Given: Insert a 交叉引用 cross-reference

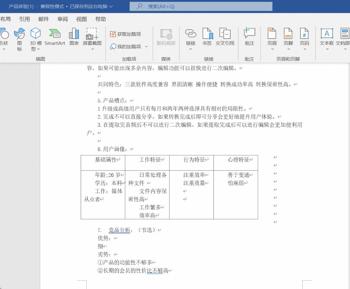Looking at the screenshot, I should click(224, 39).
